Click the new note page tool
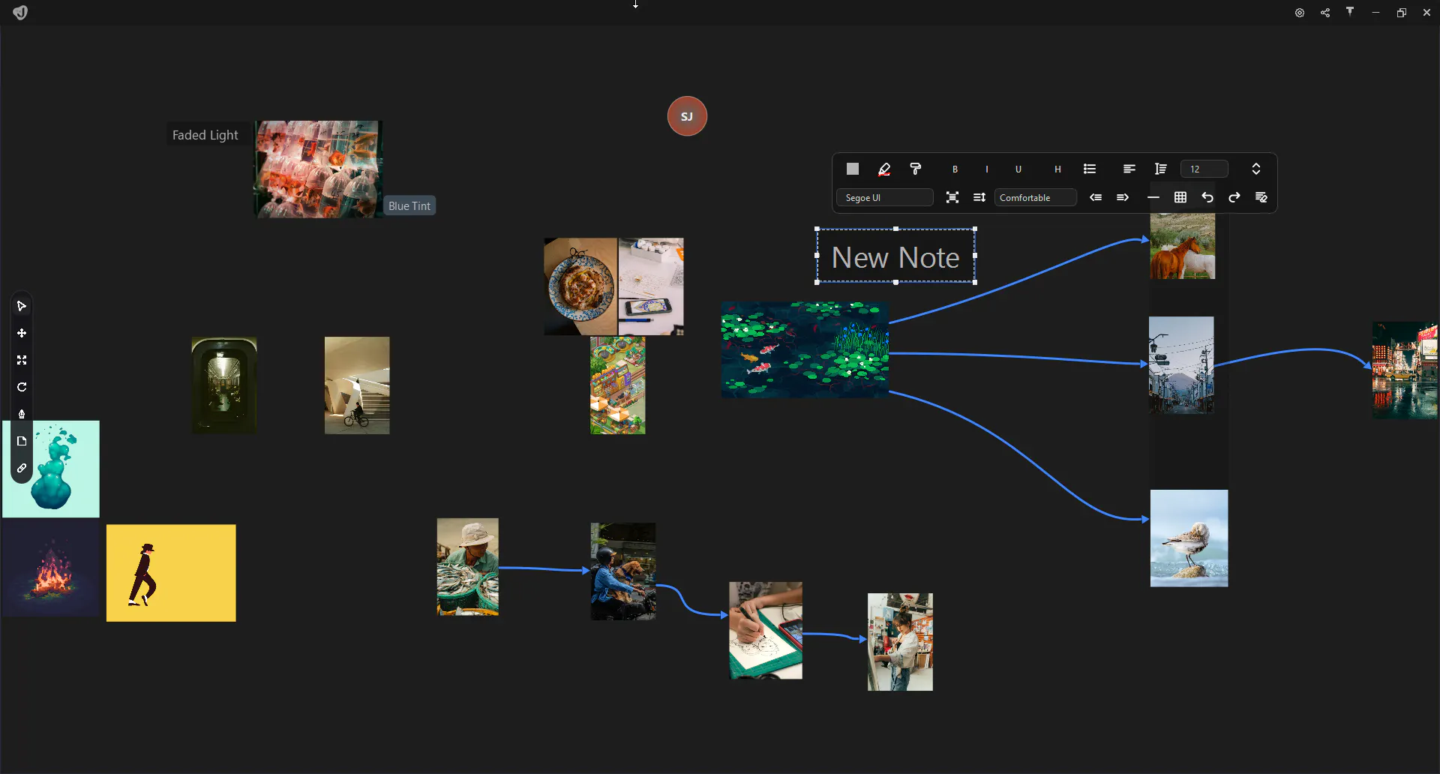 22,441
